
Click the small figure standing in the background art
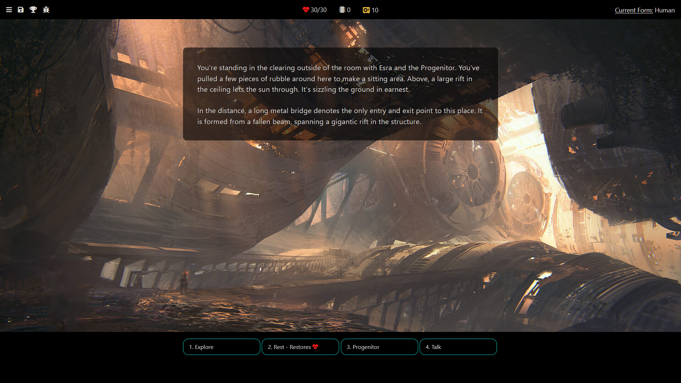(x=184, y=282)
